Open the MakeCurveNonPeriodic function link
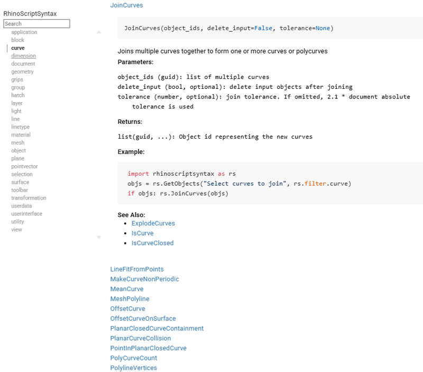The image size is (423, 372). click(x=144, y=279)
